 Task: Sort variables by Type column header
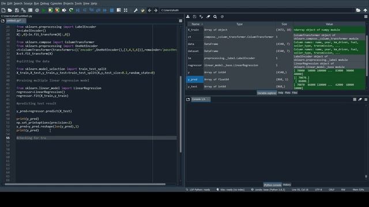coord(239,24)
